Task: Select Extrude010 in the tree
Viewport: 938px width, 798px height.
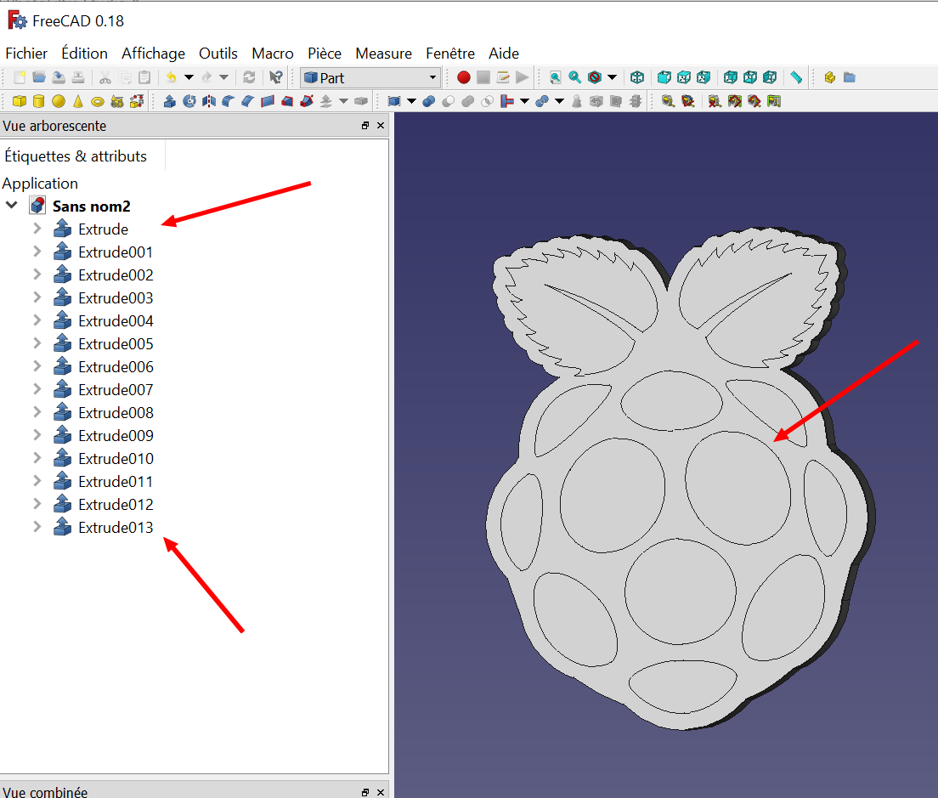Action: pyautogui.click(x=116, y=459)
